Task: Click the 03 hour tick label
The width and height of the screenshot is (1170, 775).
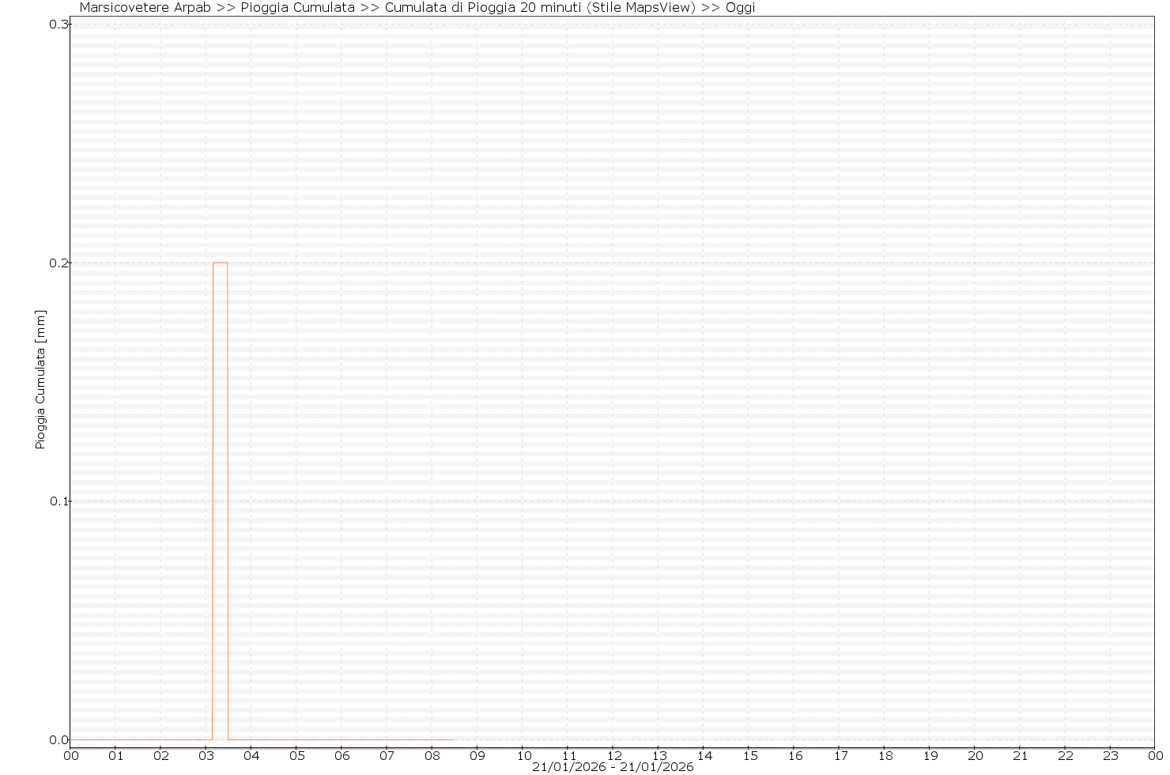Action: (206, 755)
